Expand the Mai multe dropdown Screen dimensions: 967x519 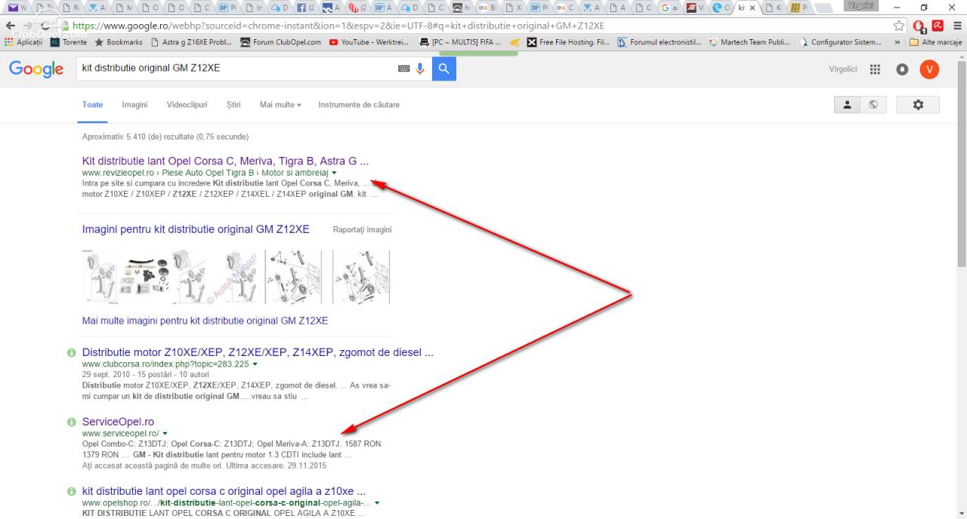(x=280, y=105)
